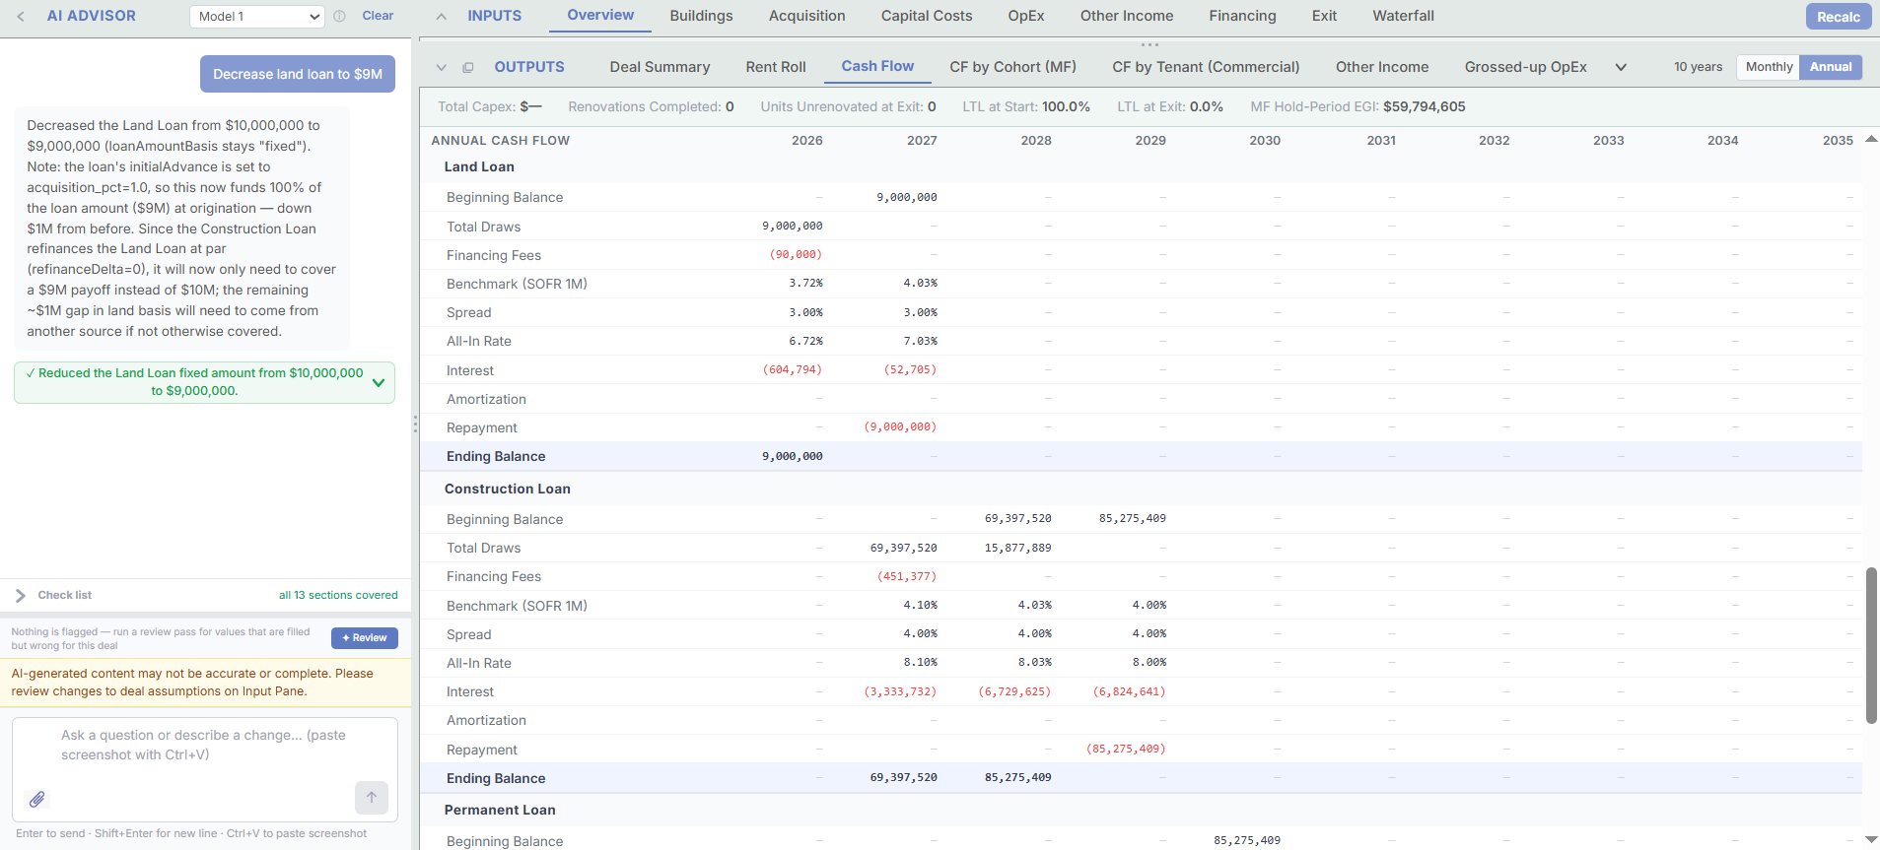Switch view to Annual
Viewport: 1880px width, 850px height.
point(1831,67)
